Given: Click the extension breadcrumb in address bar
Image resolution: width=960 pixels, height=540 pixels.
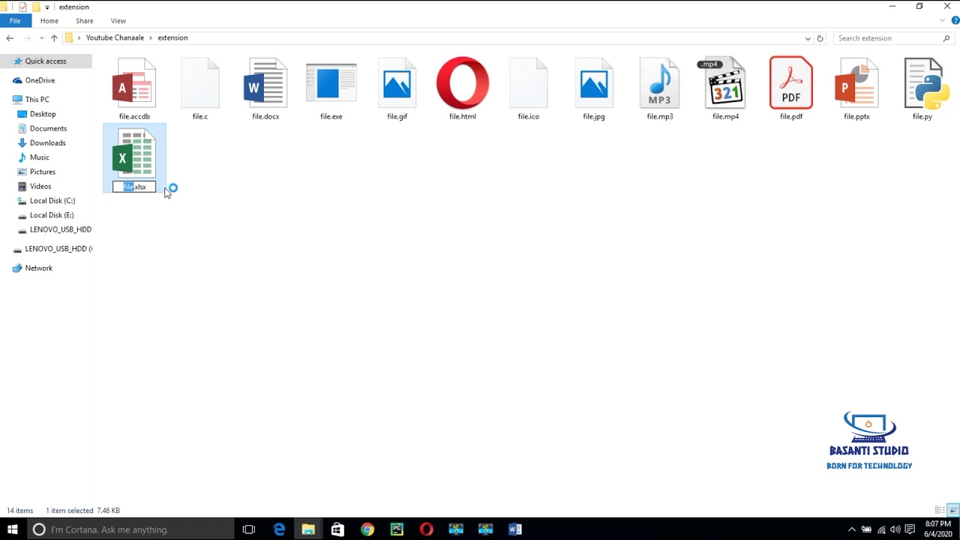Looking at the screenshot, I should [x=172, y=37].
